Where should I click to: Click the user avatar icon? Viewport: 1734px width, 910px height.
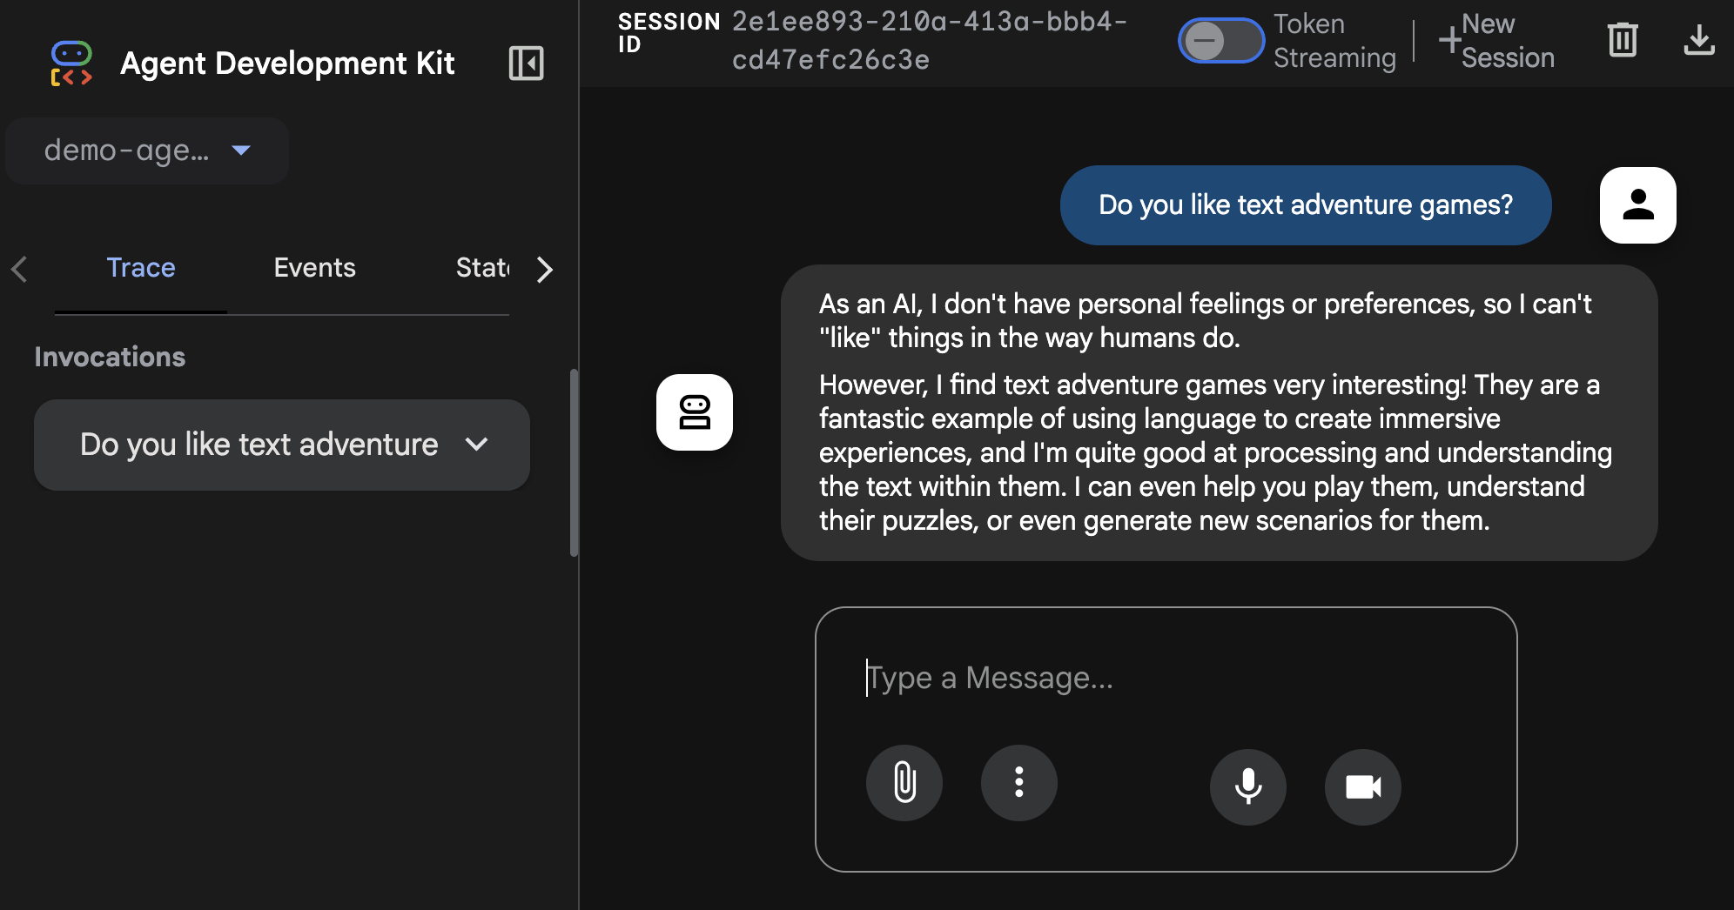click(x=1637, y=205)
